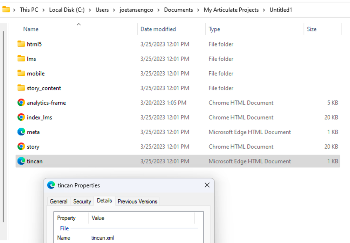The image size is (350, 243).
Task: Open the Previous Versions tab
Action: (137, 201)
